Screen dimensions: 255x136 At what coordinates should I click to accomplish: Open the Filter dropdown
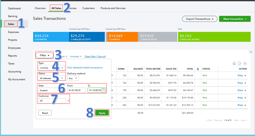(x=44, y=55)
